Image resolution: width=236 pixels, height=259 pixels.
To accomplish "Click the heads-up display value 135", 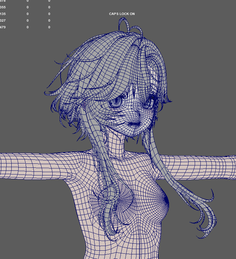I will (3, 14).
